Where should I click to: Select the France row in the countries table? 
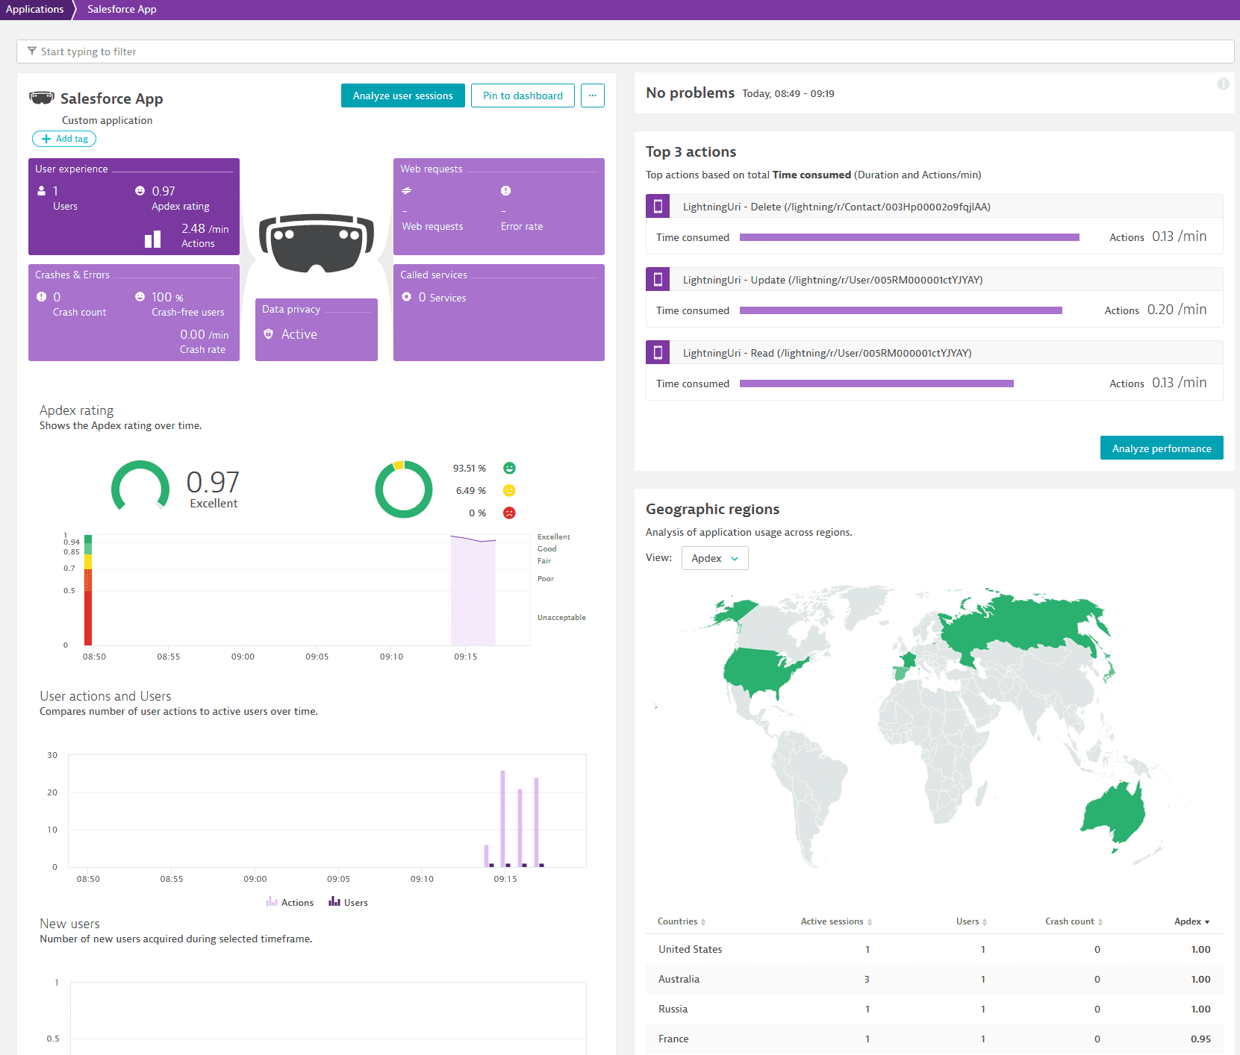934,1039
